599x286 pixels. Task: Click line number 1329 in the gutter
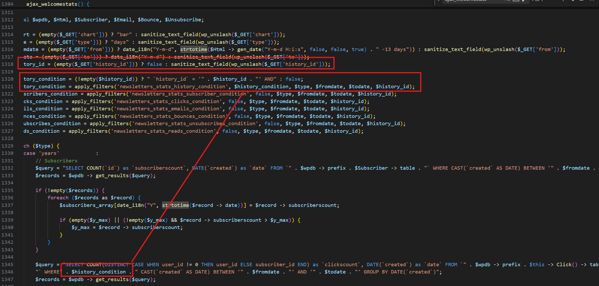[7, 146]
